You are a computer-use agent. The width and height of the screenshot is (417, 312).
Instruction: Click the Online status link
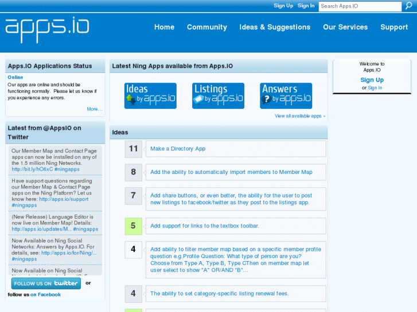click(x=15, y=77)
